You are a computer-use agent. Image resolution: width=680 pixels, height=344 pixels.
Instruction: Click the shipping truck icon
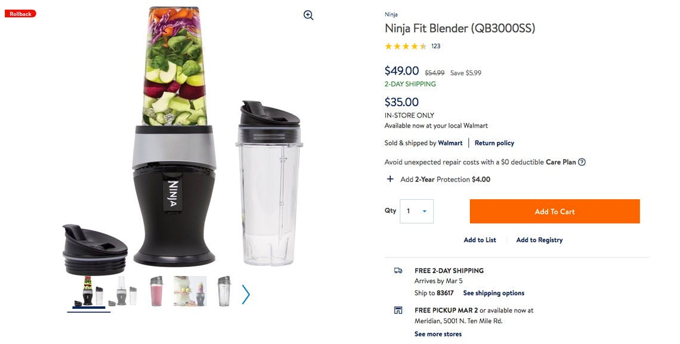point(398,270)
